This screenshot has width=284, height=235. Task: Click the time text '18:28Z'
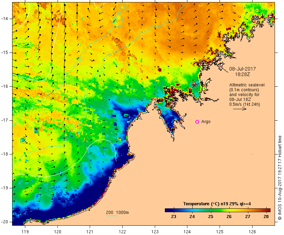(242, 74)
